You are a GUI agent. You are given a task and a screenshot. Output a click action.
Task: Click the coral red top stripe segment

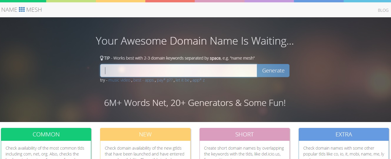tap(170, 1)
